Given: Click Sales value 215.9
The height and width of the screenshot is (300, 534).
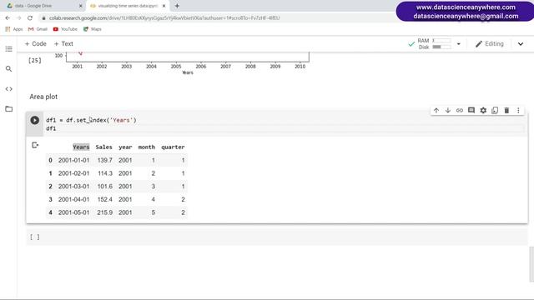Looking at the screenshot, I should click(105, 212).
